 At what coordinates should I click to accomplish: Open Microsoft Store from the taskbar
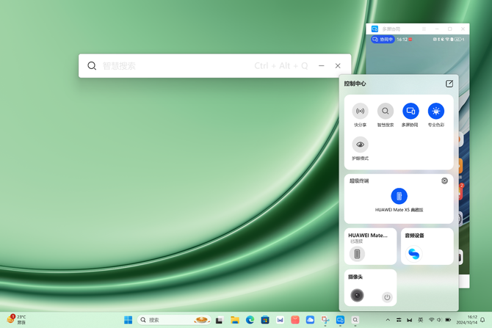point(265,320)
